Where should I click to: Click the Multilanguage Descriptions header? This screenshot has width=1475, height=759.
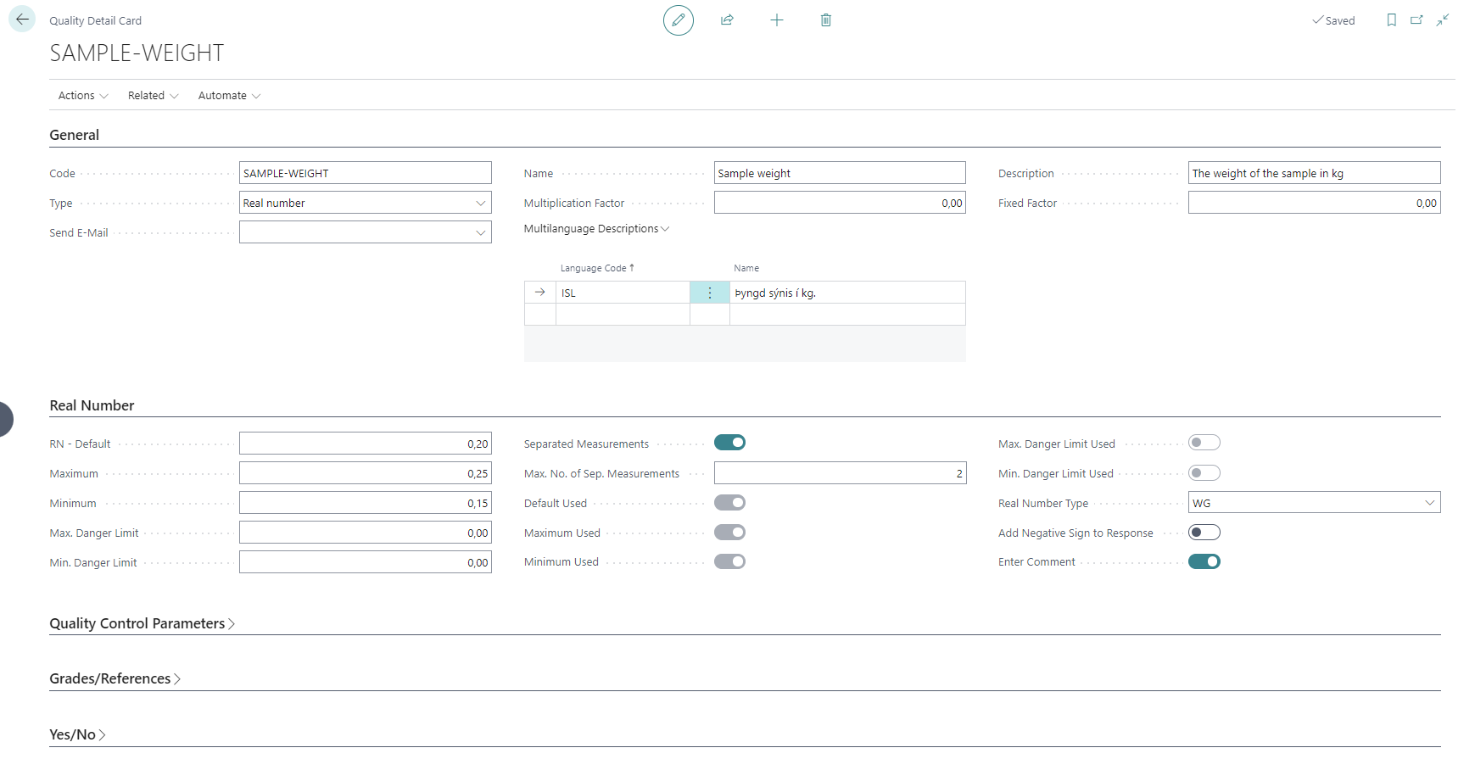coord(596,229)
